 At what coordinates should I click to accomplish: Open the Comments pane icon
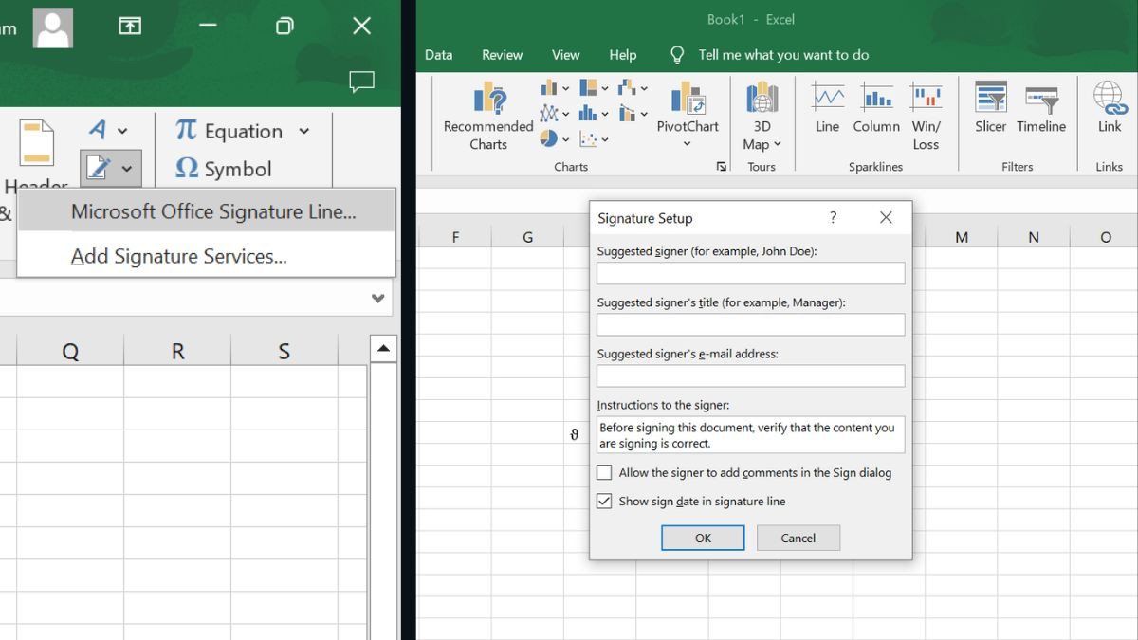point(361,82)
